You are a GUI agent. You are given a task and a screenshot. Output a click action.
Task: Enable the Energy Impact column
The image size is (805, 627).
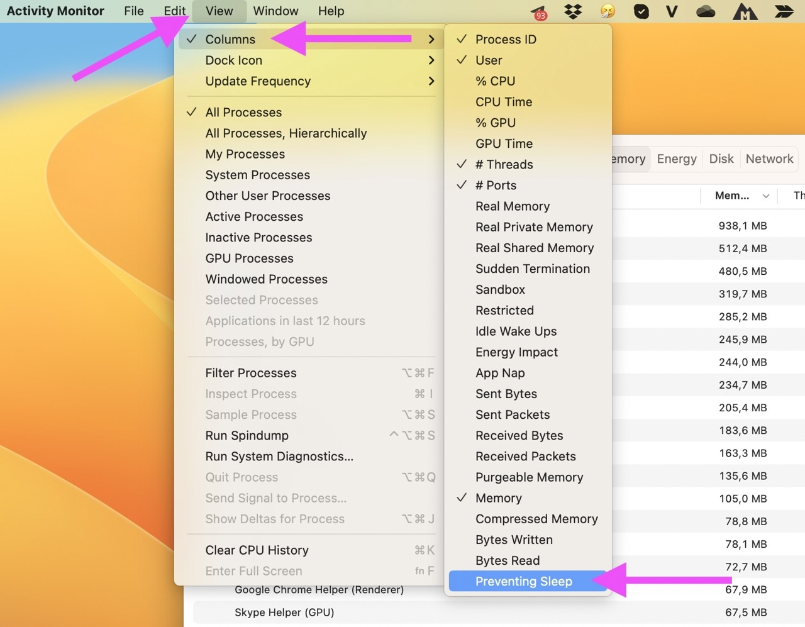pos(528,352)
